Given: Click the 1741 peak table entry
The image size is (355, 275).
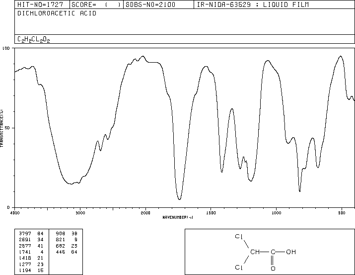Looking at the screenshot, I should 31,252.
